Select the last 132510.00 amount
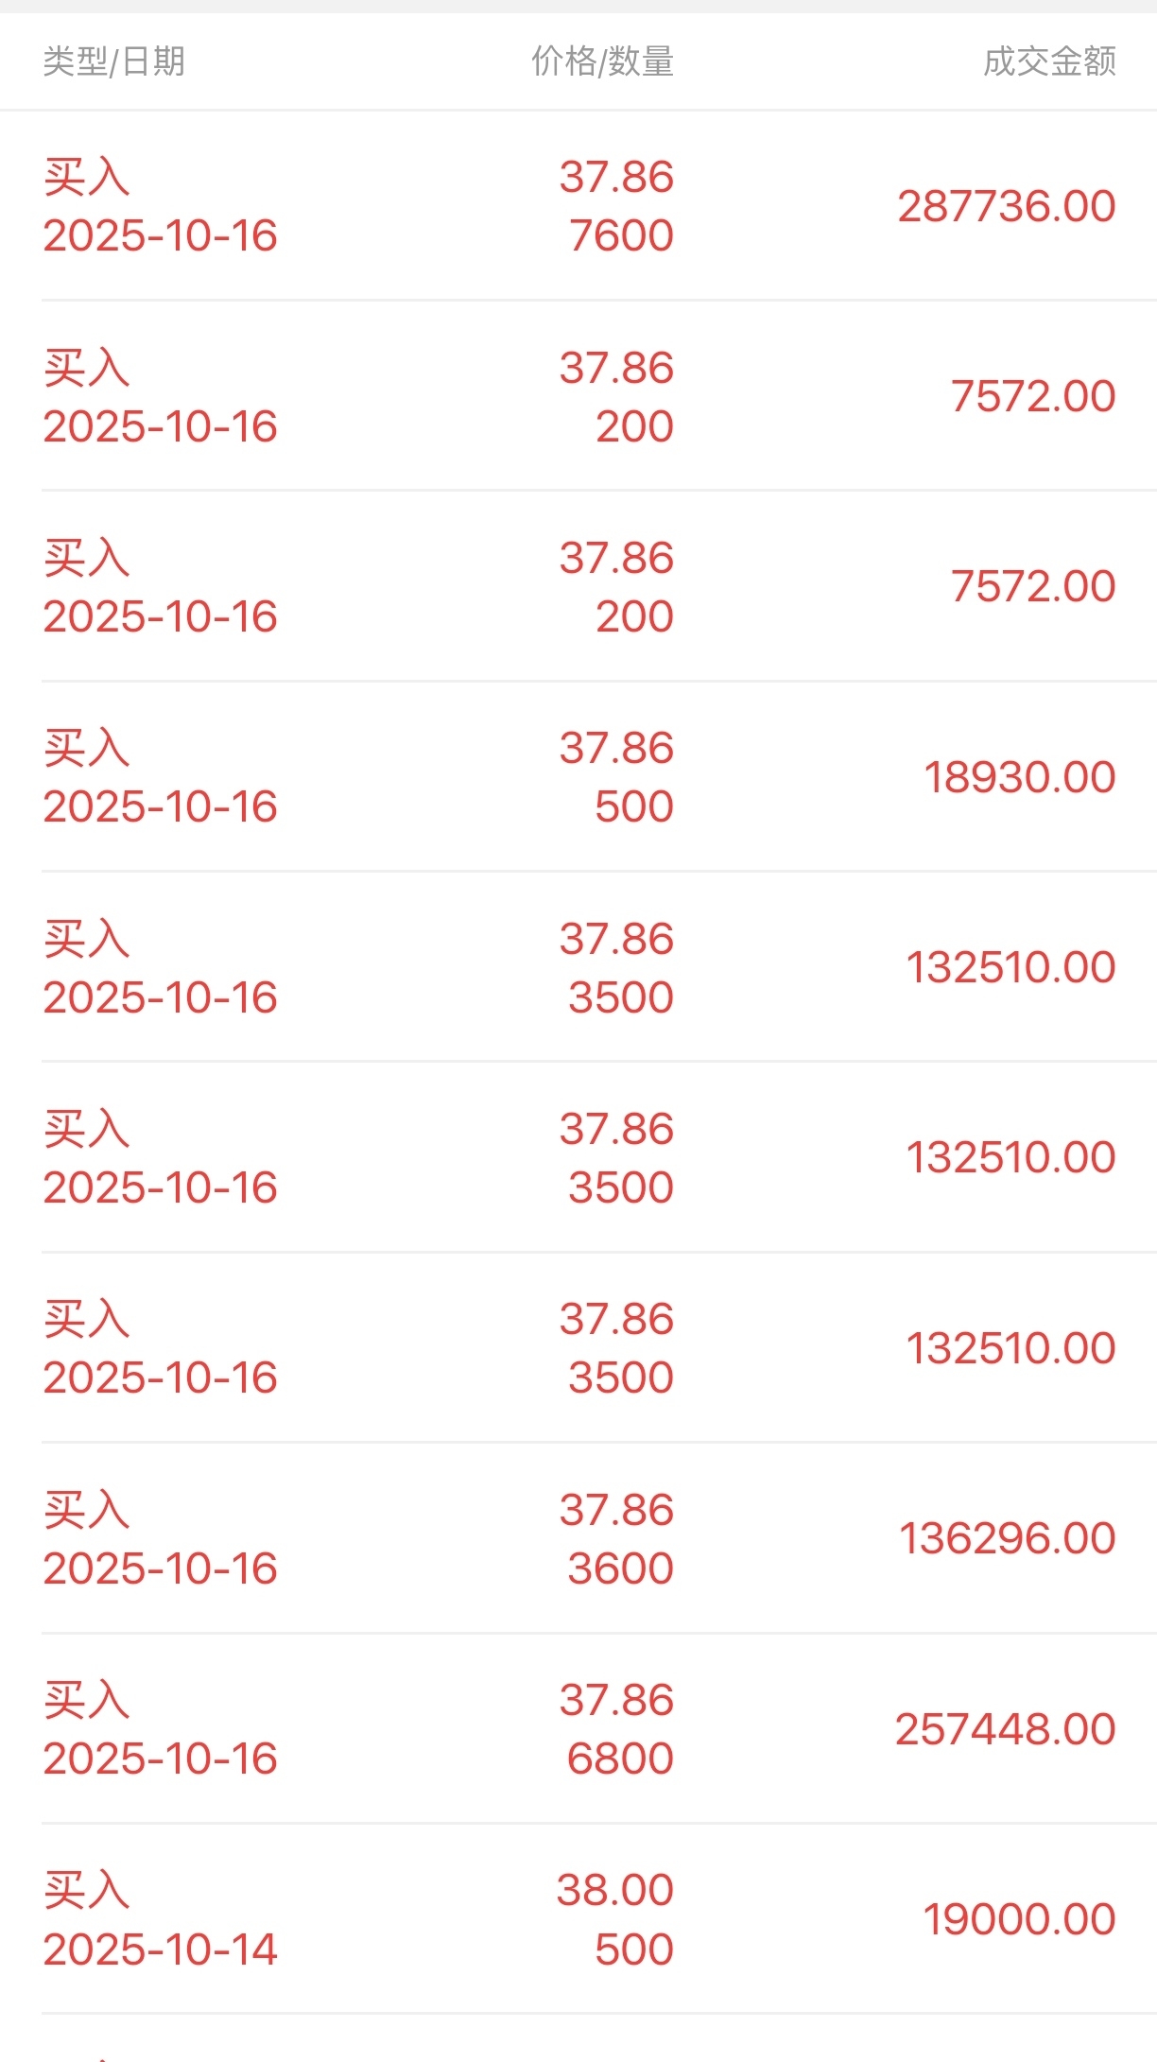Image resolution: width=1157 pixels, height=2062 pixels. pos(1011,1348)
